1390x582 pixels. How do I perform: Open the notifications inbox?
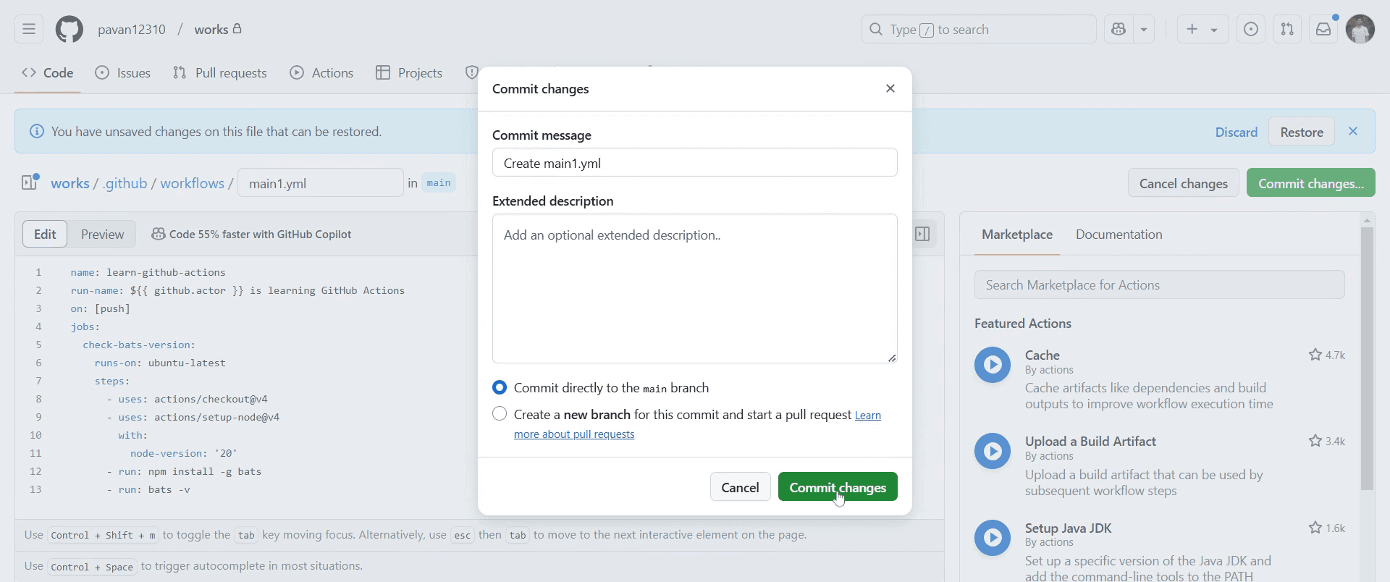tap(1323, 30)
